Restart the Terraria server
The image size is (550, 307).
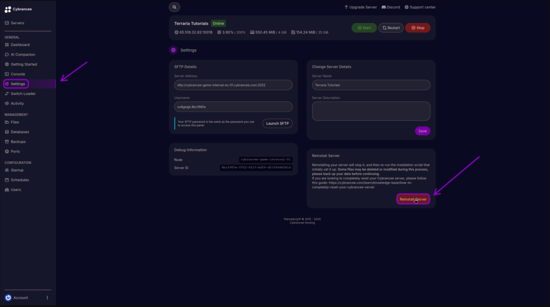click(x=391, y=28)
